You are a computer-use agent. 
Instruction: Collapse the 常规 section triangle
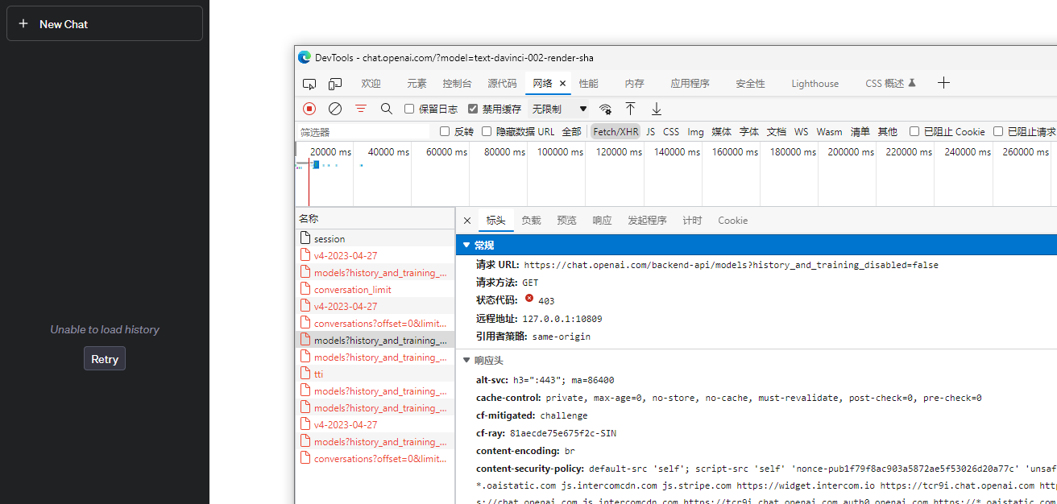coord(466,245)
